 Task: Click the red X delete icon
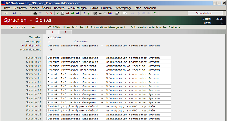click(47, 13)
